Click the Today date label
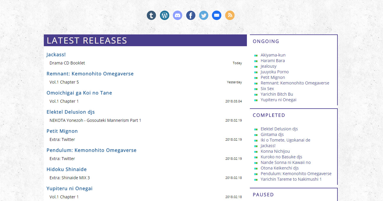 (237, 63)
